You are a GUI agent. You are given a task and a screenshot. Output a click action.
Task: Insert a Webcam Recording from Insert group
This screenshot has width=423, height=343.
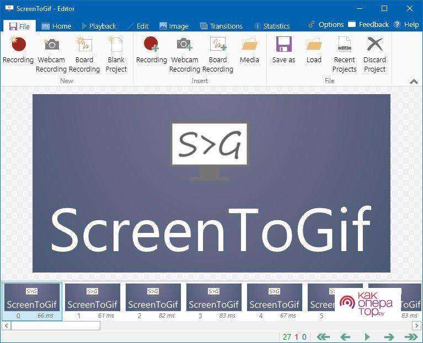click(x=185, y=55)
